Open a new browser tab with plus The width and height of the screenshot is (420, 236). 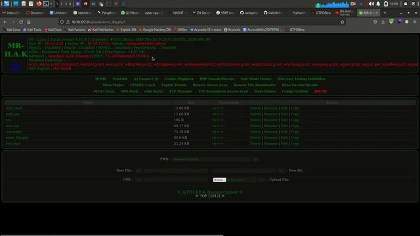point(385,12)
